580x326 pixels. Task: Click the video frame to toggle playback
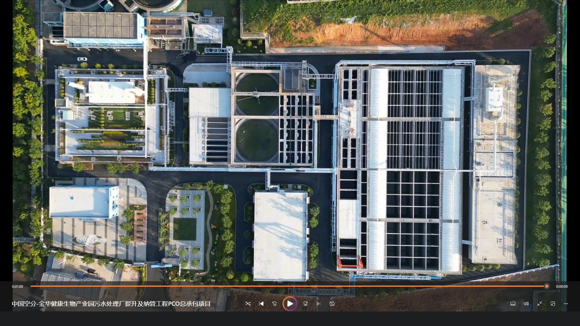290,139
